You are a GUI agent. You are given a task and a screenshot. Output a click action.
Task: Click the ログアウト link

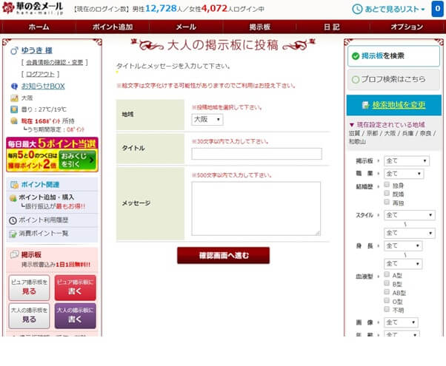40,75
